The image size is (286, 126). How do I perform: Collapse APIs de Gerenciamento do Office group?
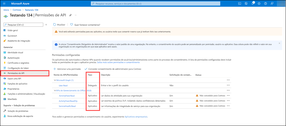click(55, 90)
